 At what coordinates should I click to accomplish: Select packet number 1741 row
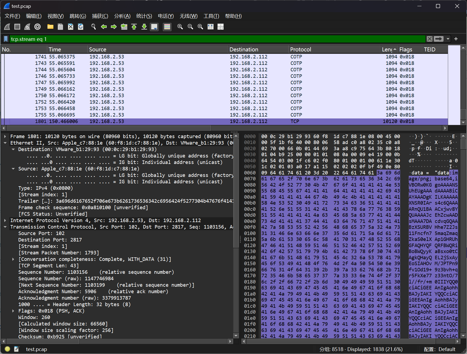point(224,57)
